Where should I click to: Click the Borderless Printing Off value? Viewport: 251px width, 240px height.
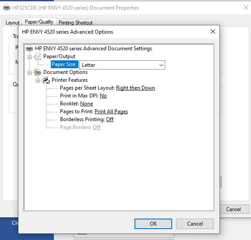(x=110, y=119)
